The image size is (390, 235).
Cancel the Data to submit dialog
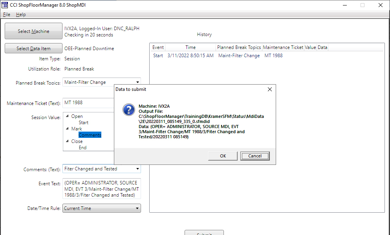coord(255,156)
